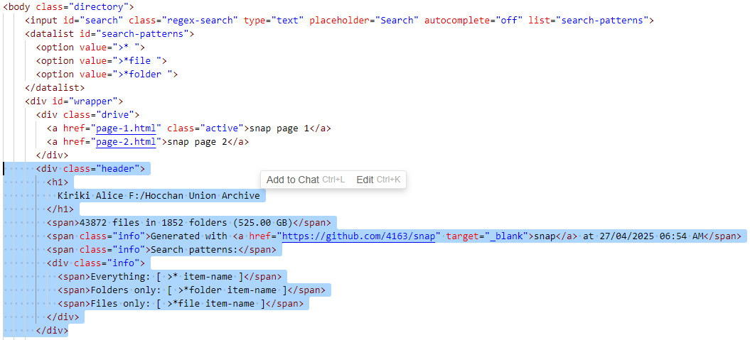Click the 'Search patterns:' span line
The width and height of the screenshot is (750, 340).
coord(161,249)
